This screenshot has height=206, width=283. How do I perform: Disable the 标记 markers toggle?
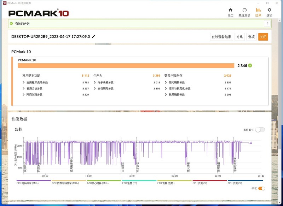pyautogui.click(x=261, y=188)
